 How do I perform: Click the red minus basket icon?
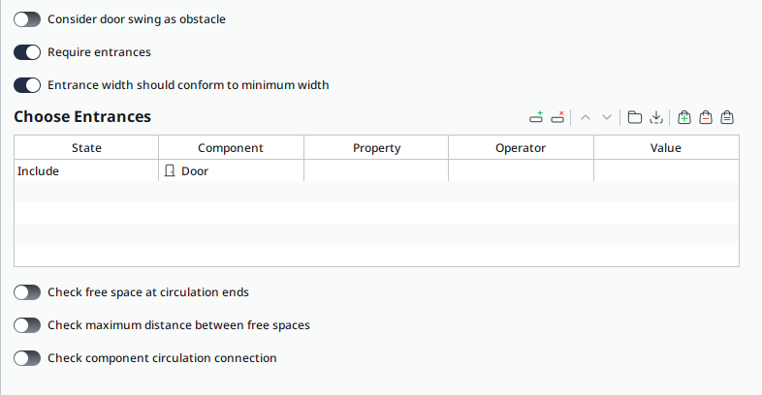706,117
